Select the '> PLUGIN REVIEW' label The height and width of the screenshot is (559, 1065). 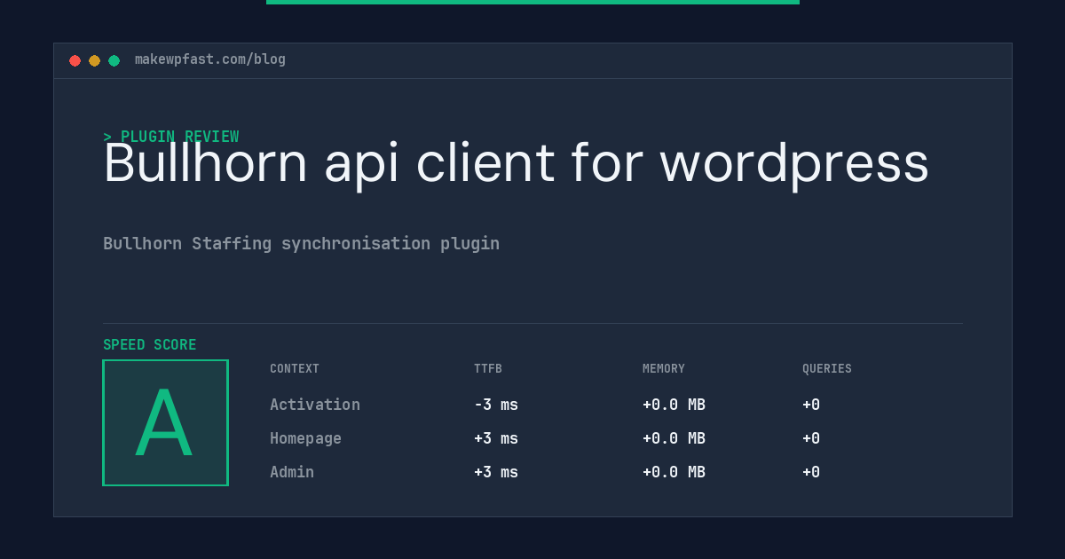tap(171, 137)
